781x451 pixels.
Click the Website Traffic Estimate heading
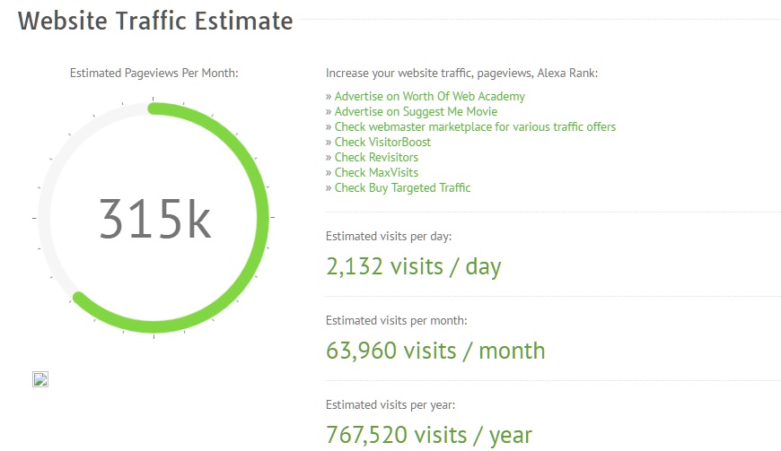155,21
